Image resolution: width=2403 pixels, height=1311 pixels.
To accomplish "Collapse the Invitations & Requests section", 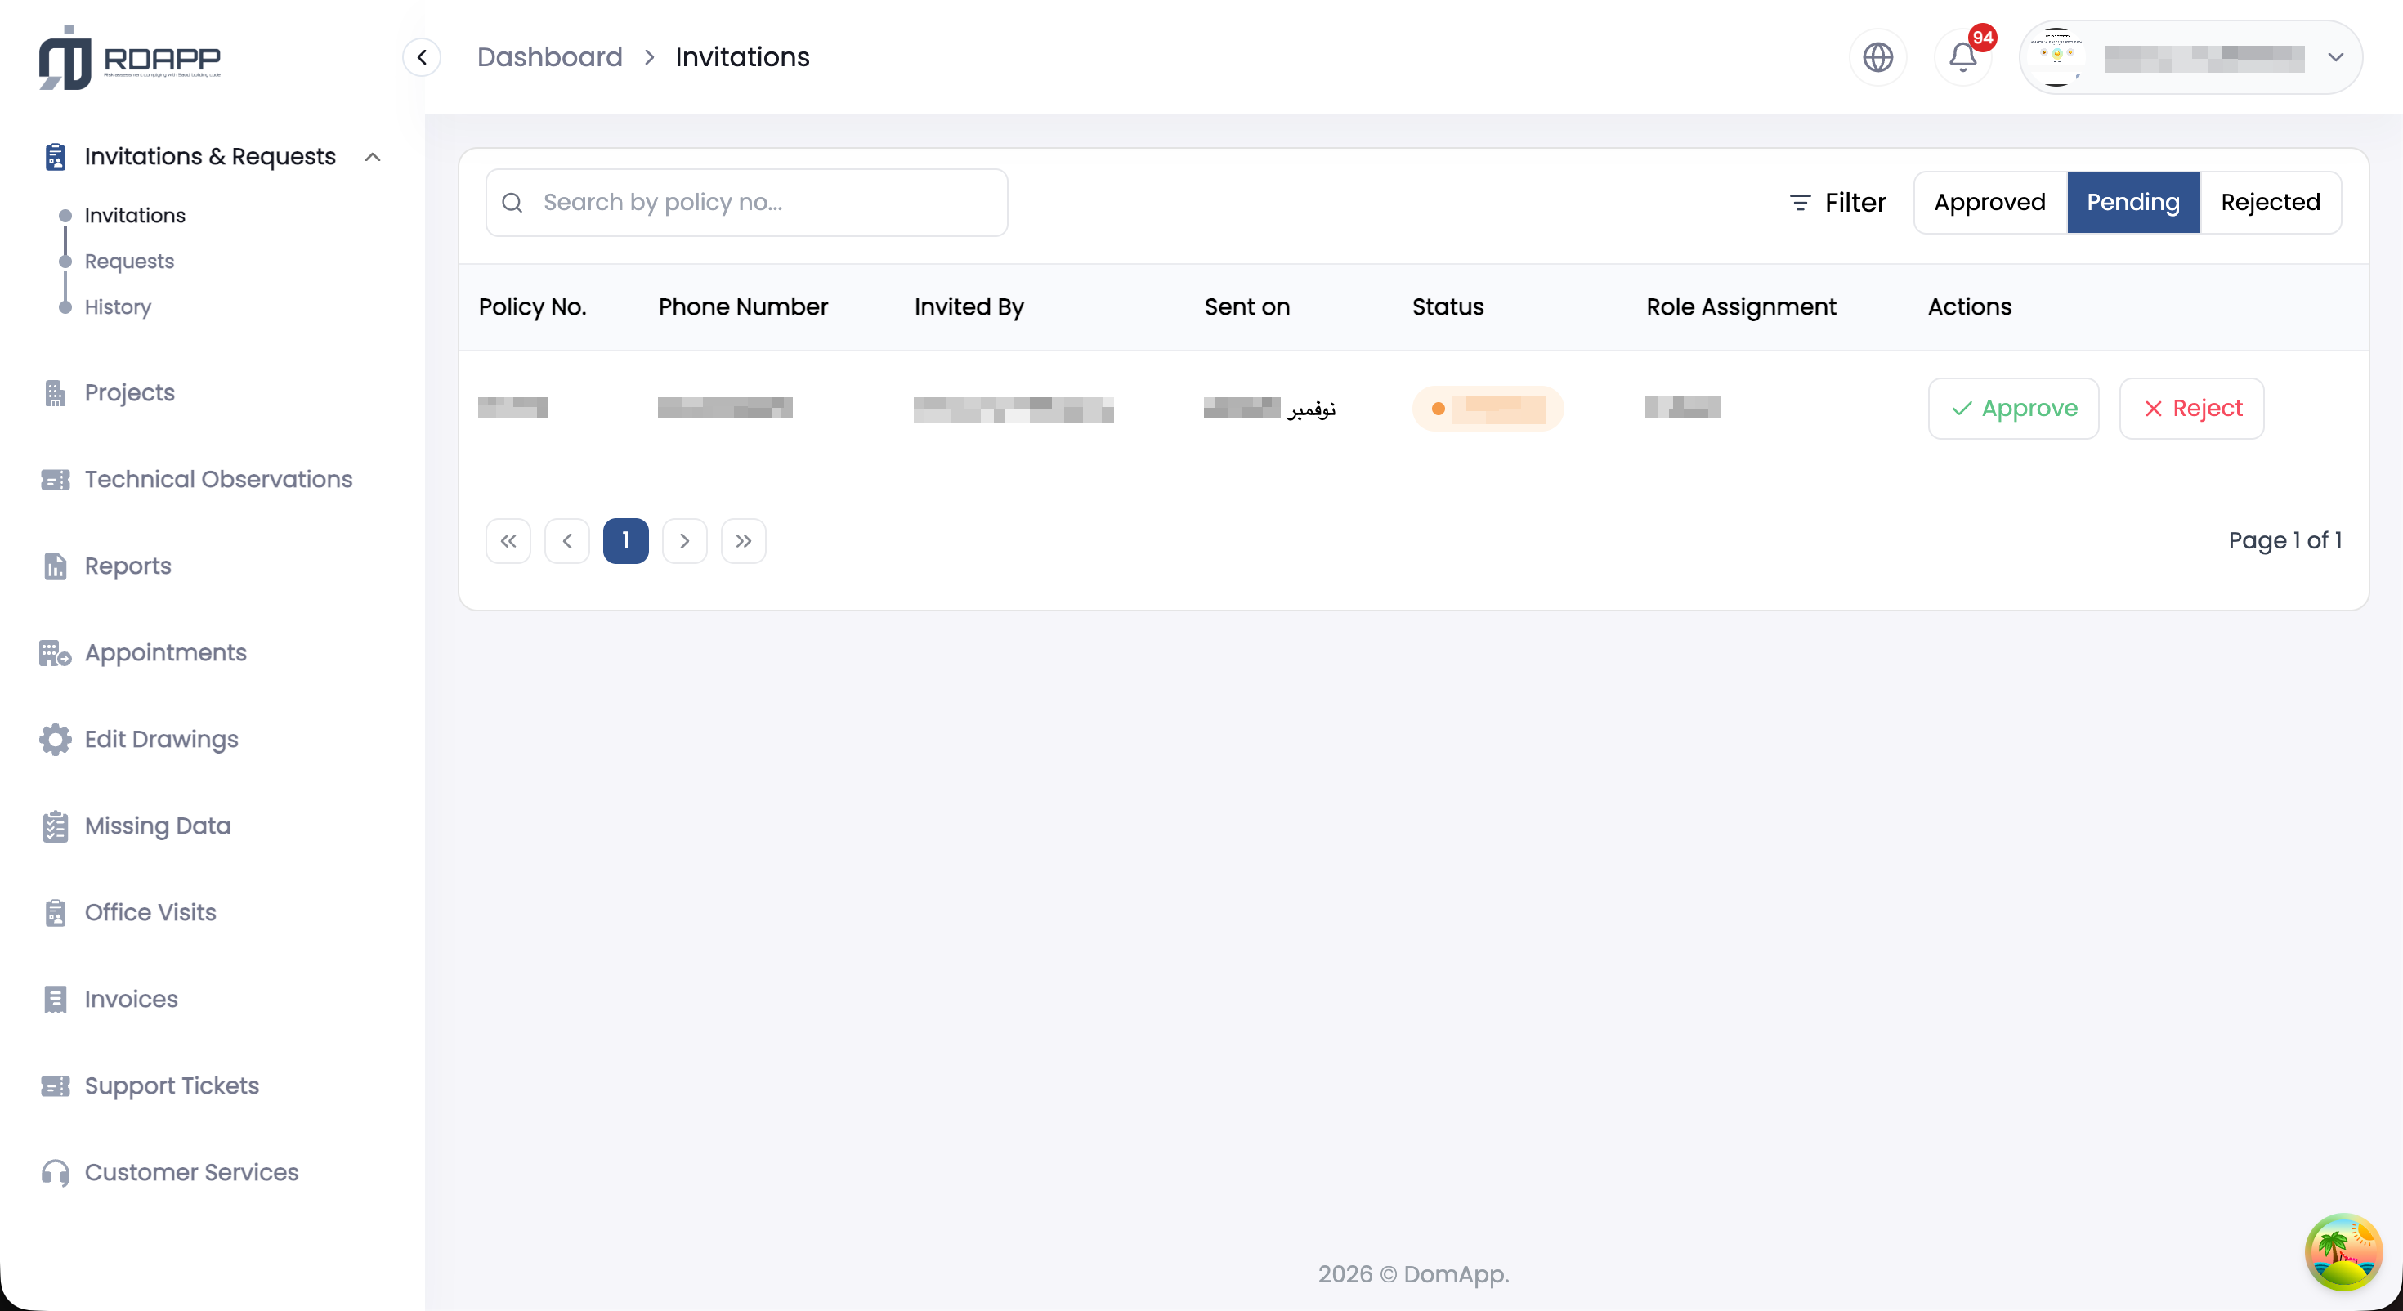I will 372,157.
